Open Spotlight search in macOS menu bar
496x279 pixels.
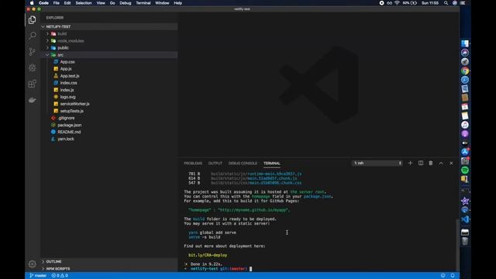click(x=446, y=3)
